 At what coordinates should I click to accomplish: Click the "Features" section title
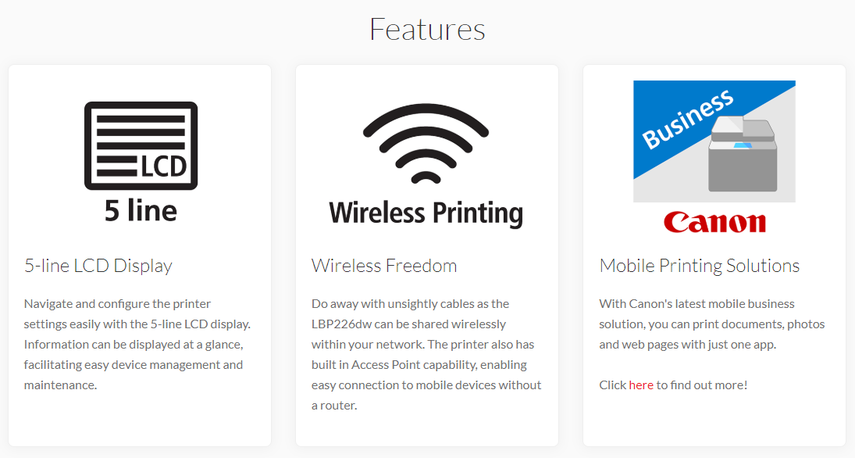pyautogui.click(x=427, y=30)
